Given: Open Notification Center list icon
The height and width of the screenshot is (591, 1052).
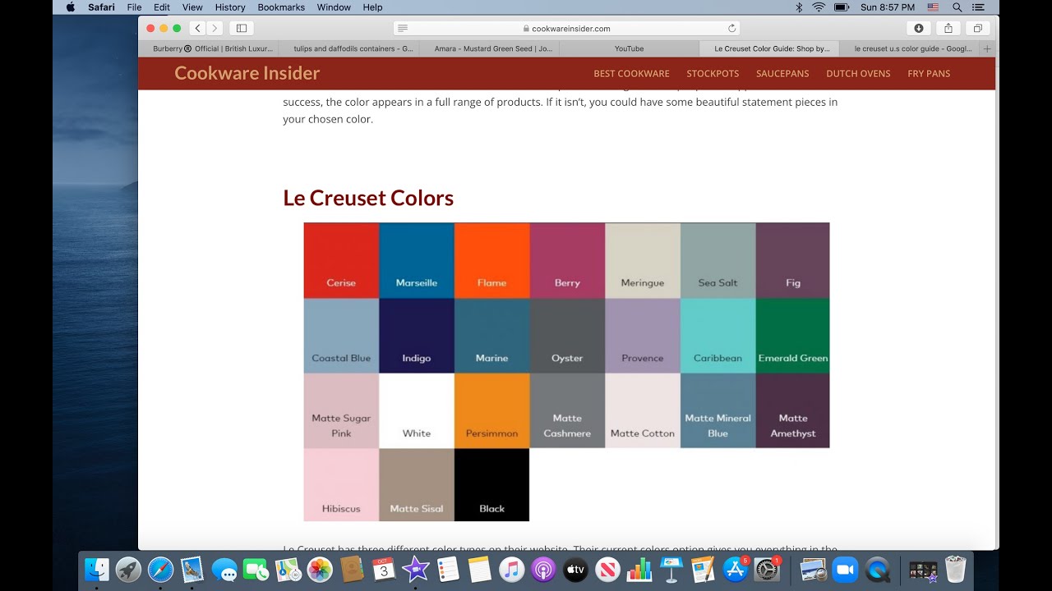Looking at the screenshot, I should (x=977, y=7).
